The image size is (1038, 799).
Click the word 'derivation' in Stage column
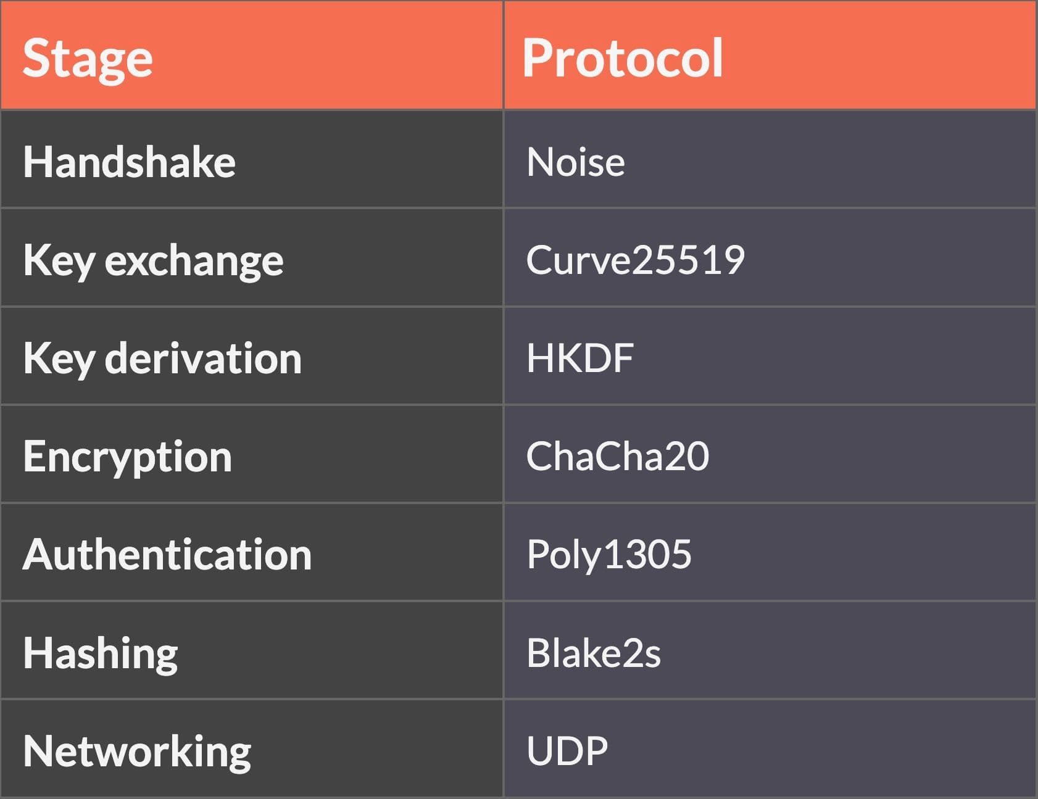point(203,358)
